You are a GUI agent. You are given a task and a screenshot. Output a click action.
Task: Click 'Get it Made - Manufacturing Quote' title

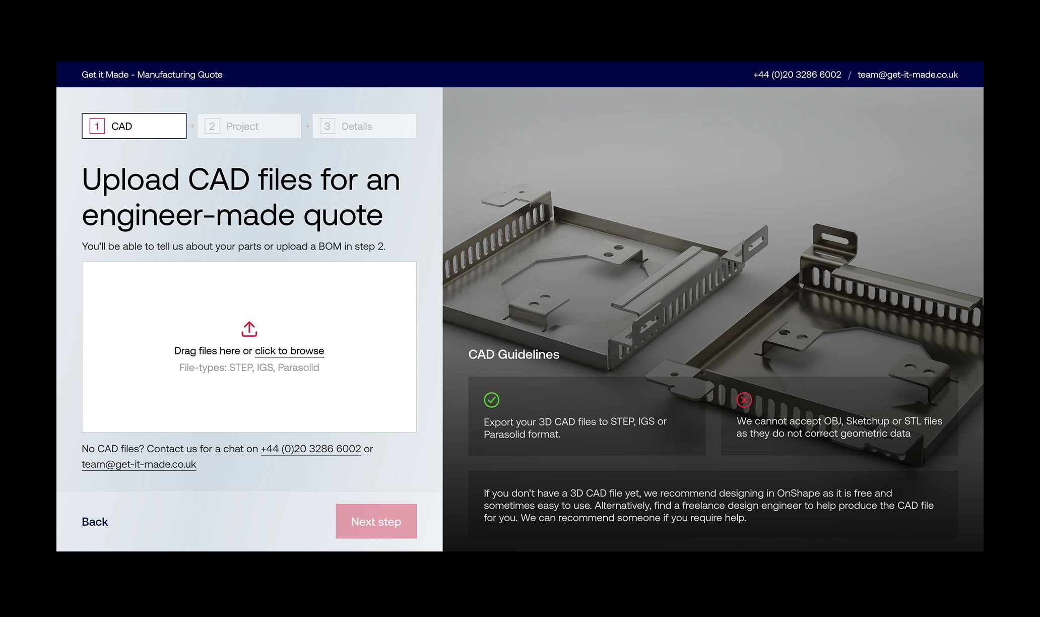[152, 75]
